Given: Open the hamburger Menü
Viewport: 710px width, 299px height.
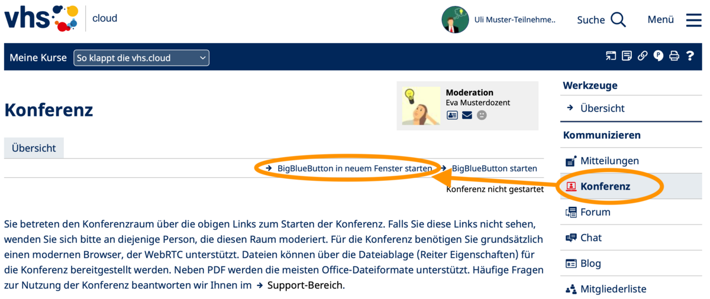Looking at the screenshot, I should [693, 19].
